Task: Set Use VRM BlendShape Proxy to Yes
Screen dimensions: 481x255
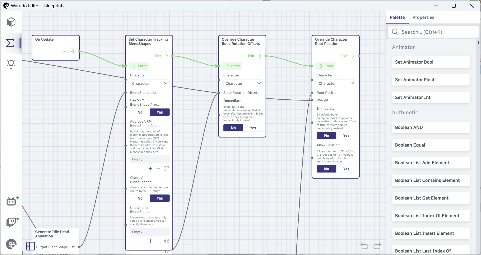Action: pyautogui.click(x=160, y=112)
